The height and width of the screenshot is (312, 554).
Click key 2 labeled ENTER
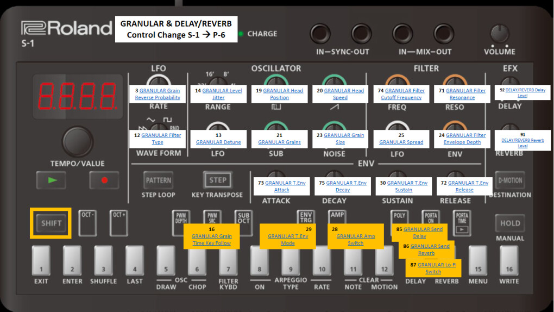point(72,261)
